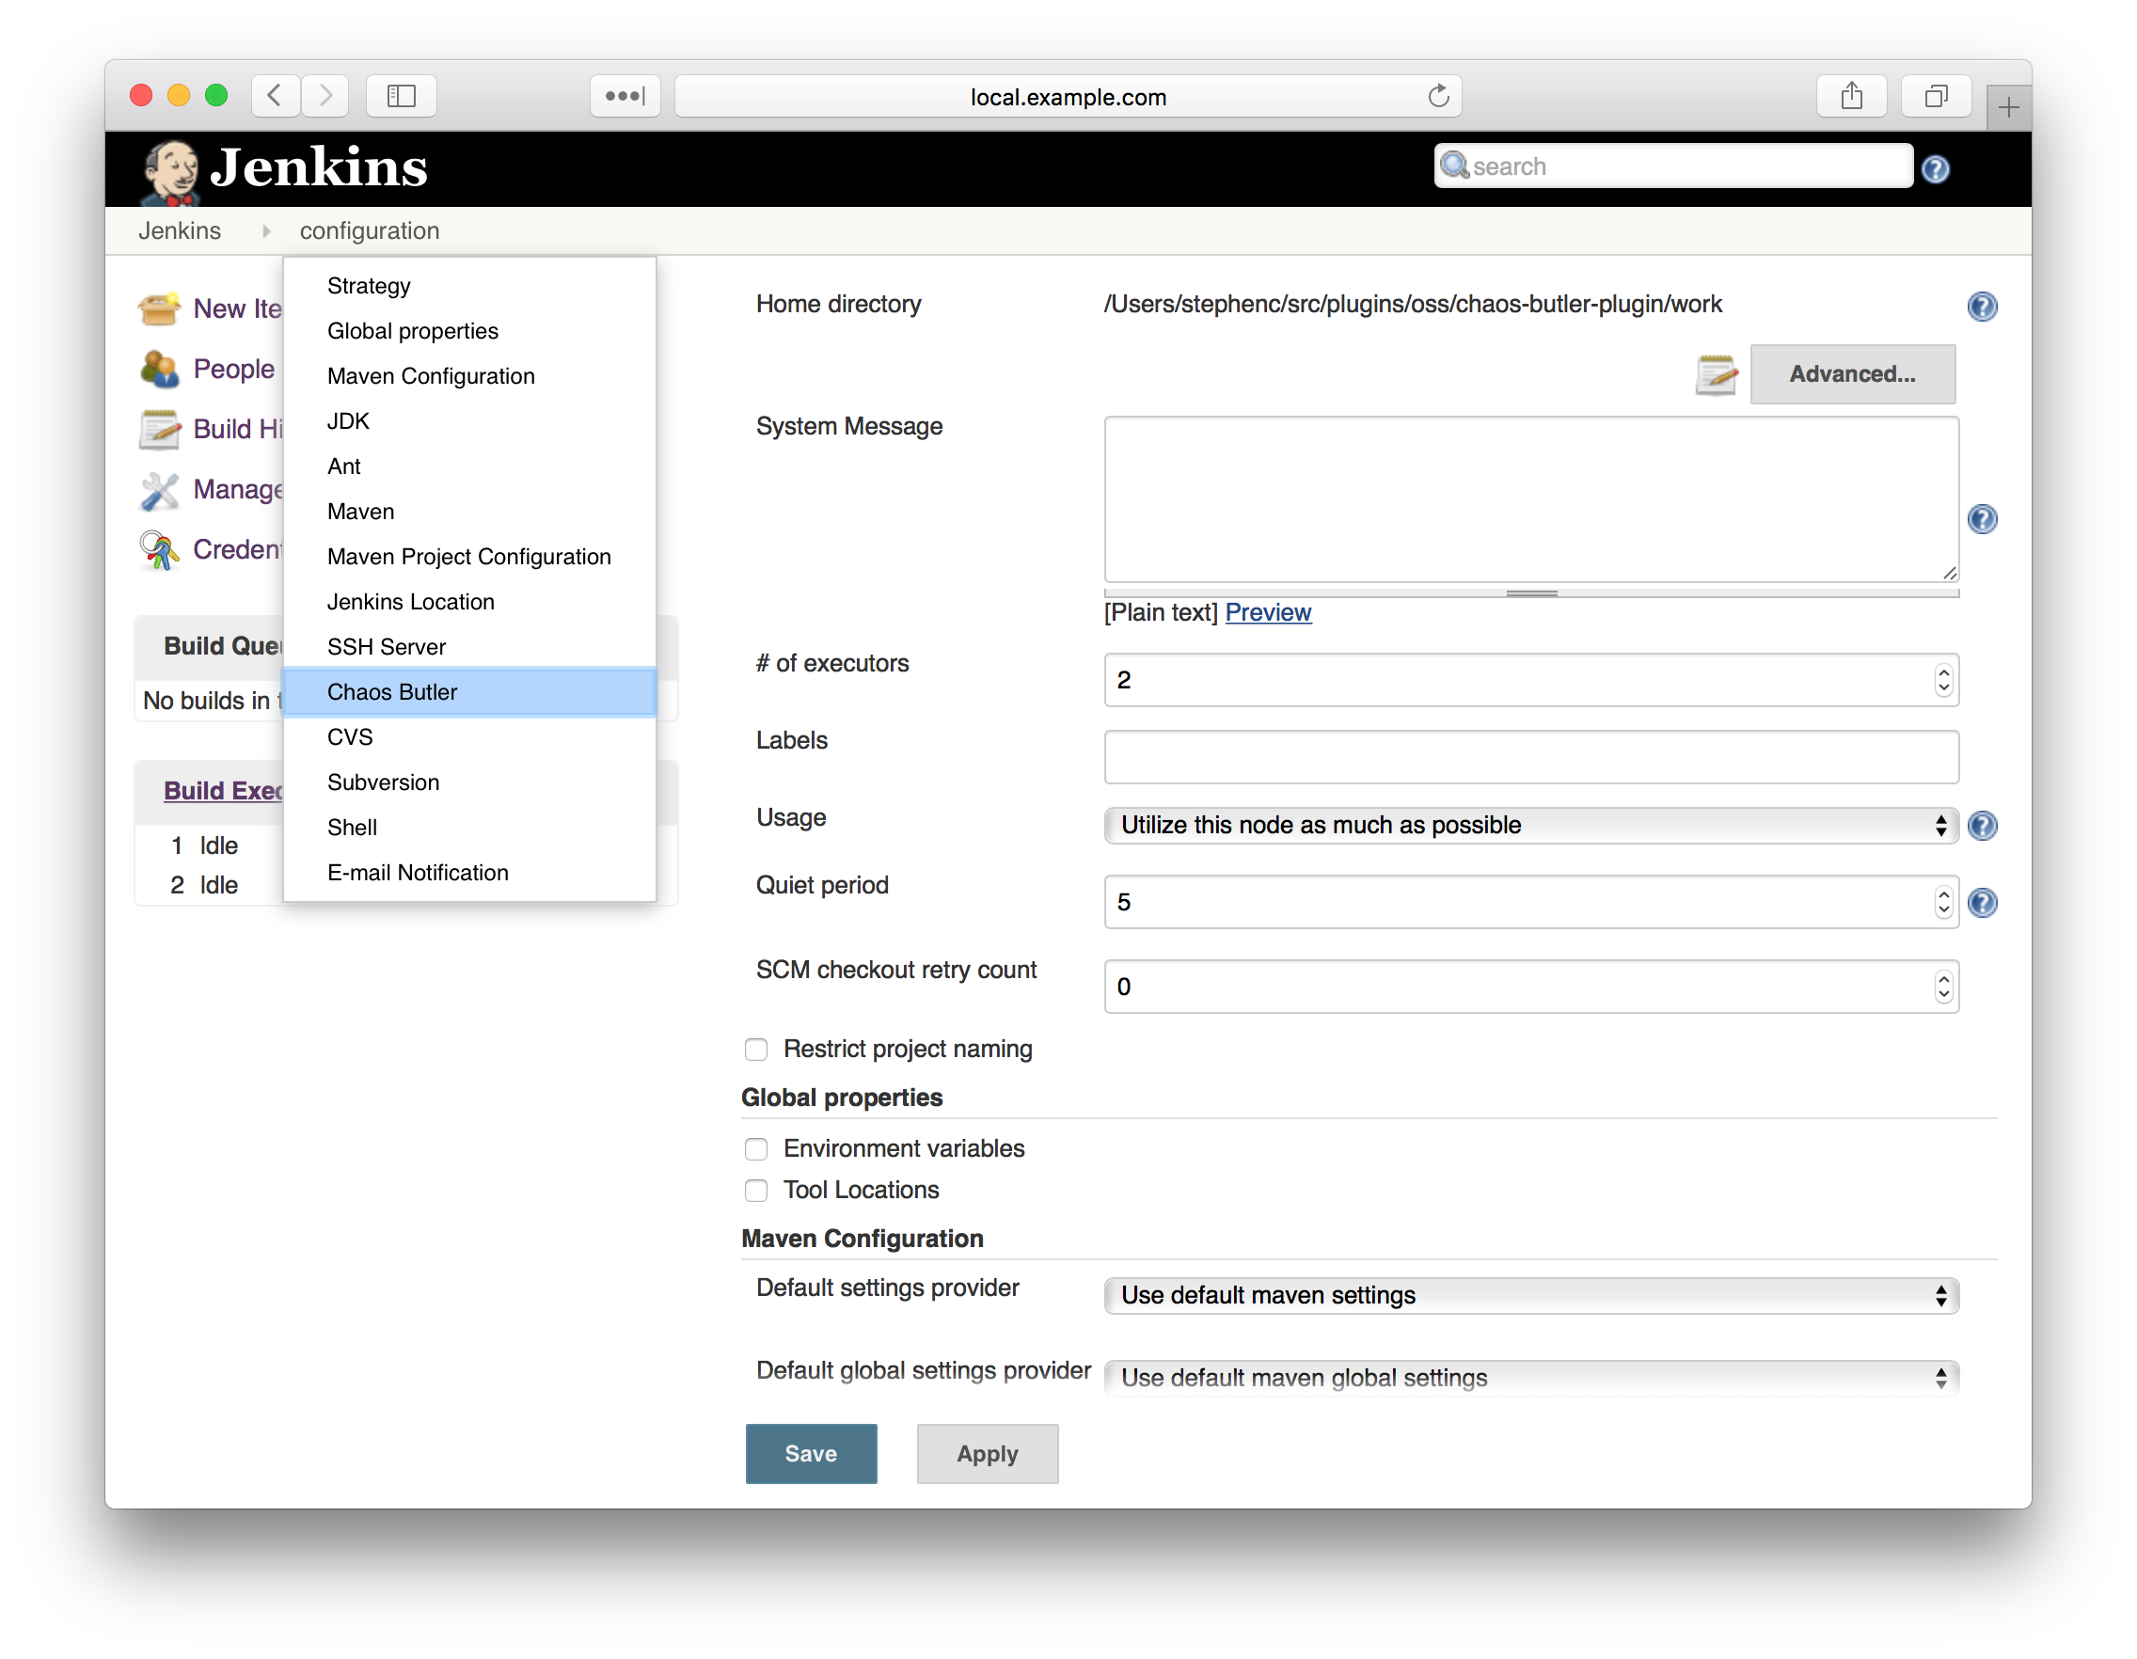Viewport: 2137px width, 1659px height.
Task: Reload the page in Safari
Action: click(1437, 96)
